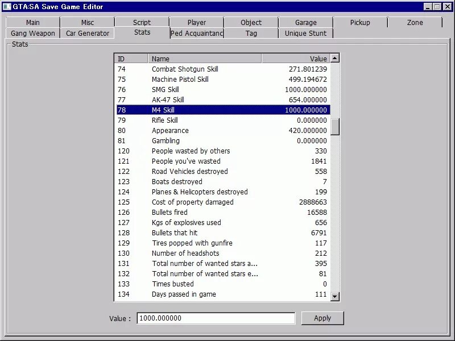Viewport: 455px width, 341px height.
Task: Select the Player tab
Action: pos(196,22)
